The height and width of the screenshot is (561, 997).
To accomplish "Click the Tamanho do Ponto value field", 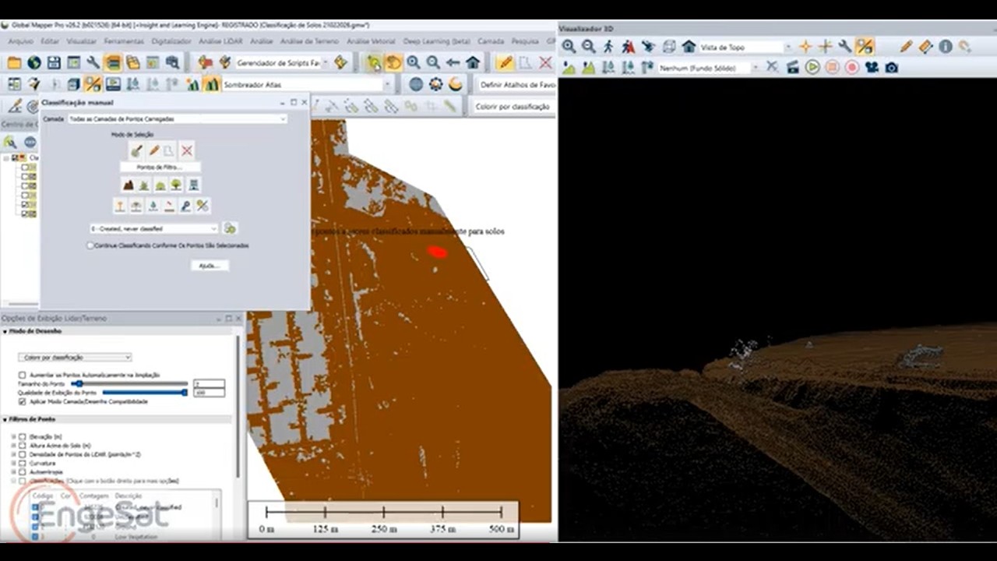I will point(209,383).
